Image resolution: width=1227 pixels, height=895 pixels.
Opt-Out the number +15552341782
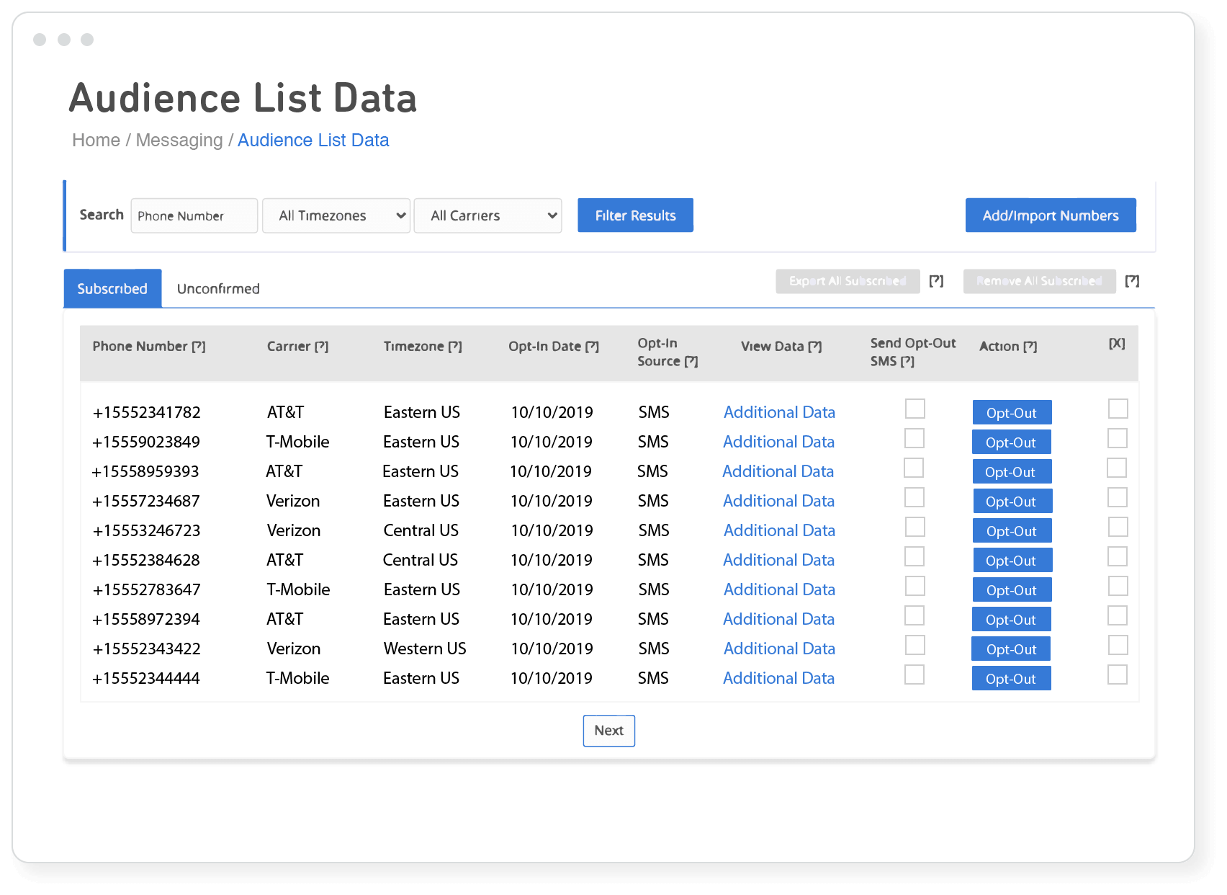[1012, 412]
